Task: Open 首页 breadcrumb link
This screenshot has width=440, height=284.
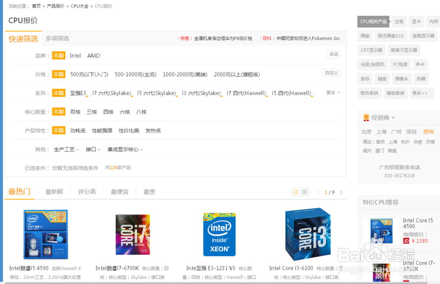Action: point(36,6)
